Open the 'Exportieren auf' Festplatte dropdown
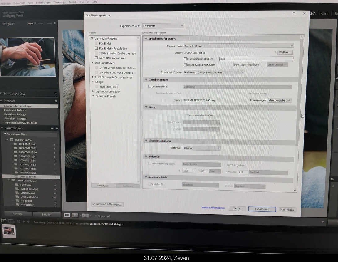338x262 pixels. [x=163, y=26]
